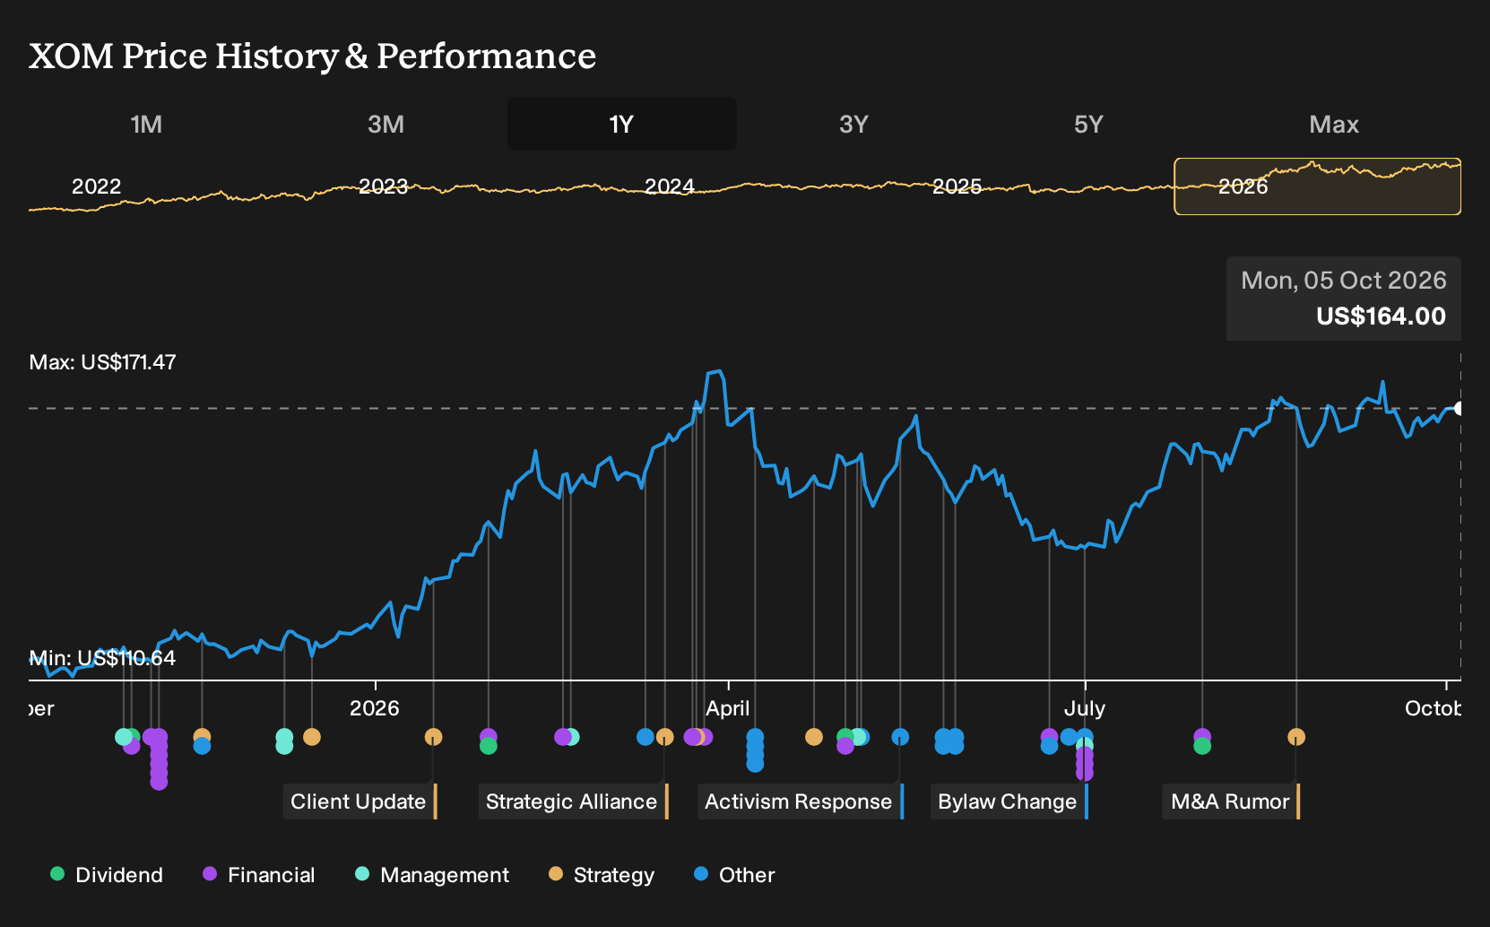1490x927 pixels.
Task: Show the 5Y price history
Action: [1088, 124]
